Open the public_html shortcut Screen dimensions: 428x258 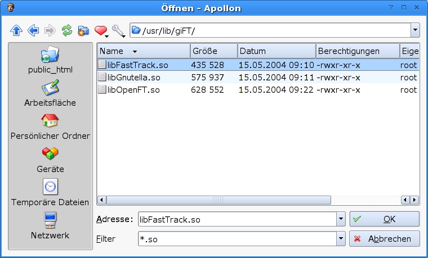pyautogui.click(x=50, y=60)
